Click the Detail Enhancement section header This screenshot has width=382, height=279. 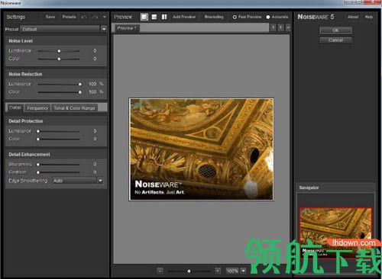pyautogui.click(x=29, y=155)
